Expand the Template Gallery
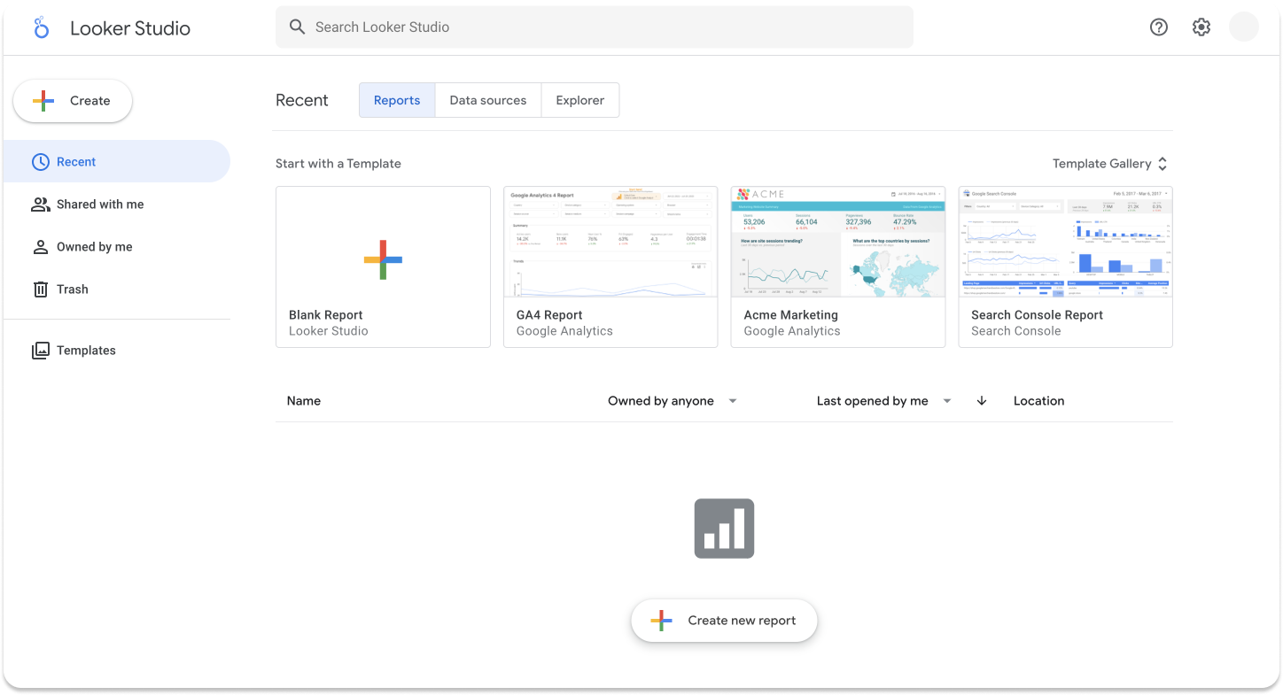The width and height of the screenshot is (1283, 695). 1110,164
